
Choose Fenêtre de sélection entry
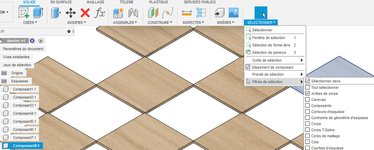(x=275, y=38)
